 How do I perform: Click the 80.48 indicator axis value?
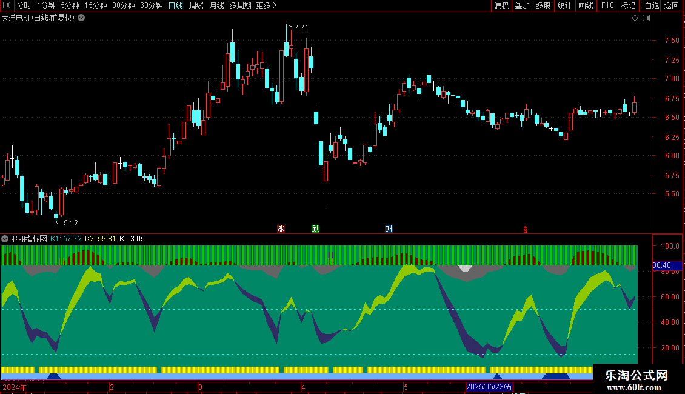(x=661, y=265)
